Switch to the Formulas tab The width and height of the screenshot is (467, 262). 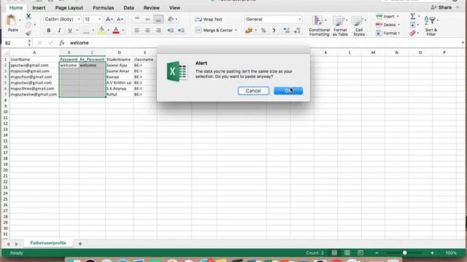pyautogui.click(x=104, y=8)
